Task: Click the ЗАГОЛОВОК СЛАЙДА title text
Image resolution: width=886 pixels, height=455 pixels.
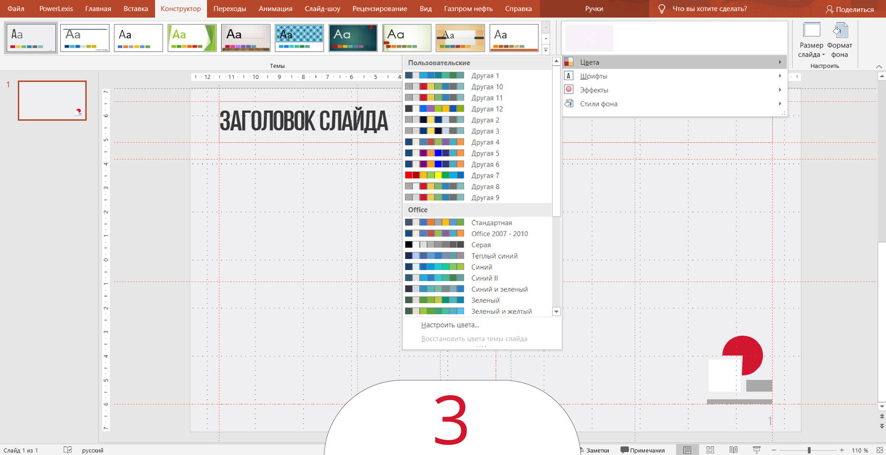Action: (x=304, y=121)
